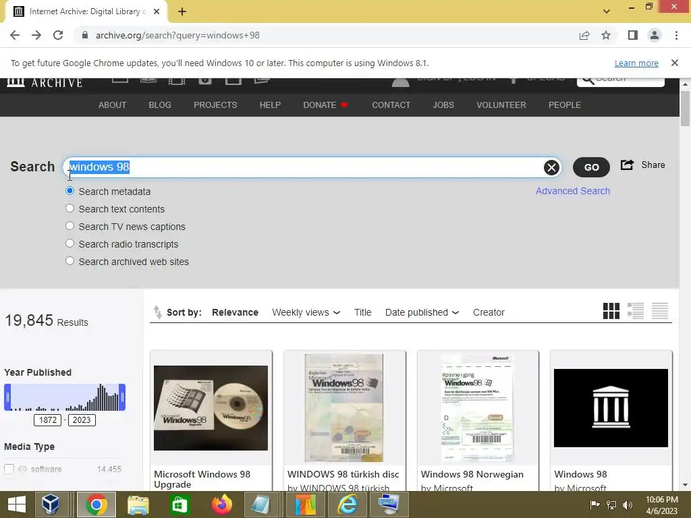Screen dimensions: 691x518
Task: Open WINDOWS 98 türkish disc thumbnail
Action: 344,408
